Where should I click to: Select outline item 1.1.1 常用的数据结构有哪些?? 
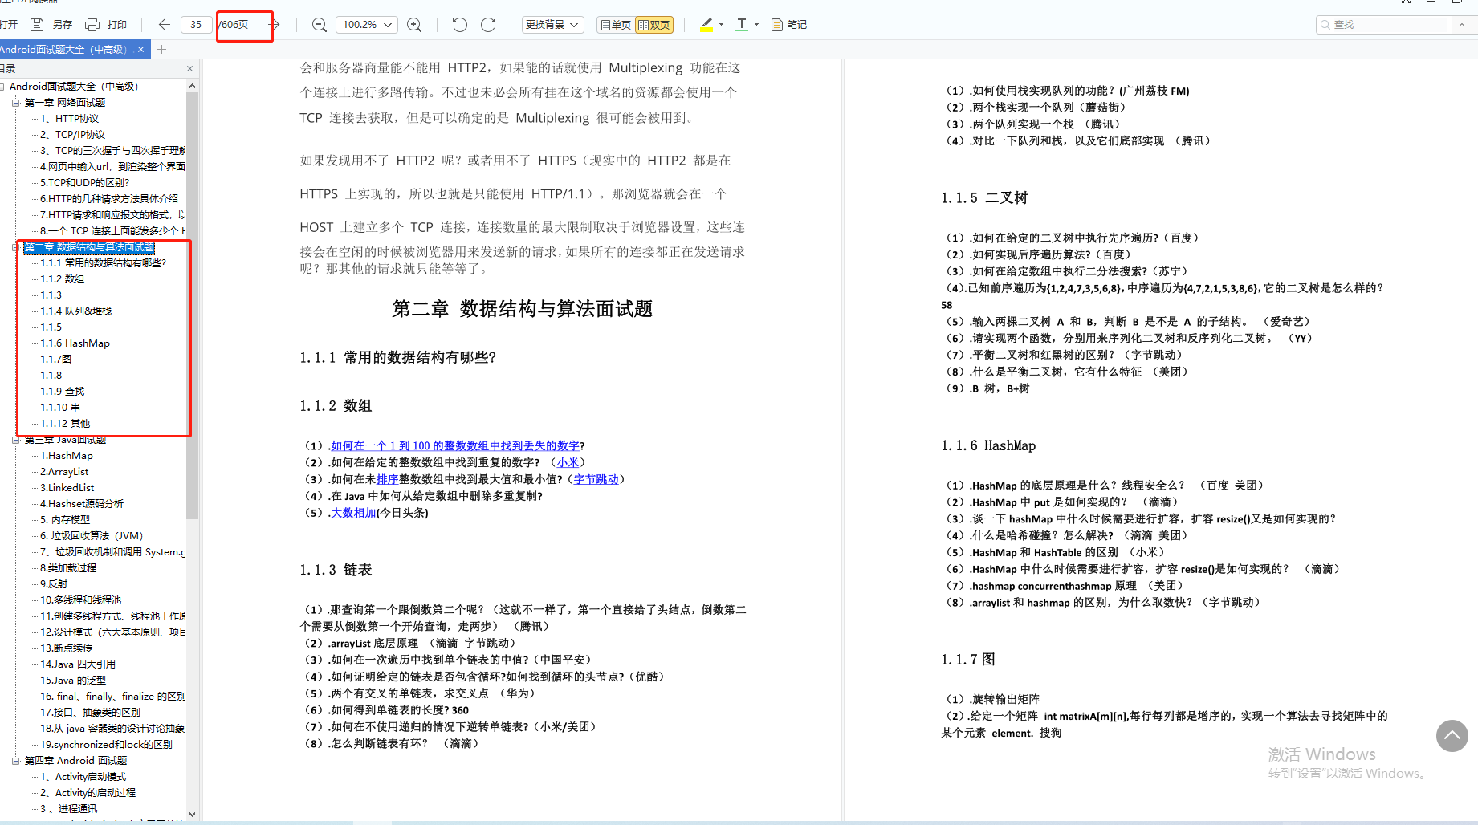tap(104, 263)
